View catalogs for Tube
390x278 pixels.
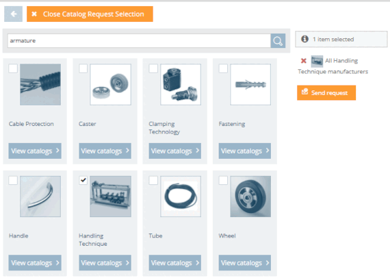click(175, 262)
